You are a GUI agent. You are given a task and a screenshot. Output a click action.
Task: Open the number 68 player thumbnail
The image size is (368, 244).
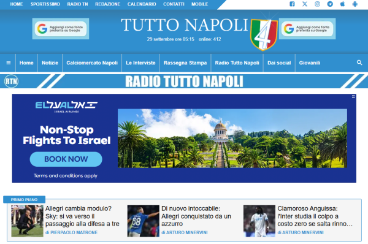(x=143, y=221)
